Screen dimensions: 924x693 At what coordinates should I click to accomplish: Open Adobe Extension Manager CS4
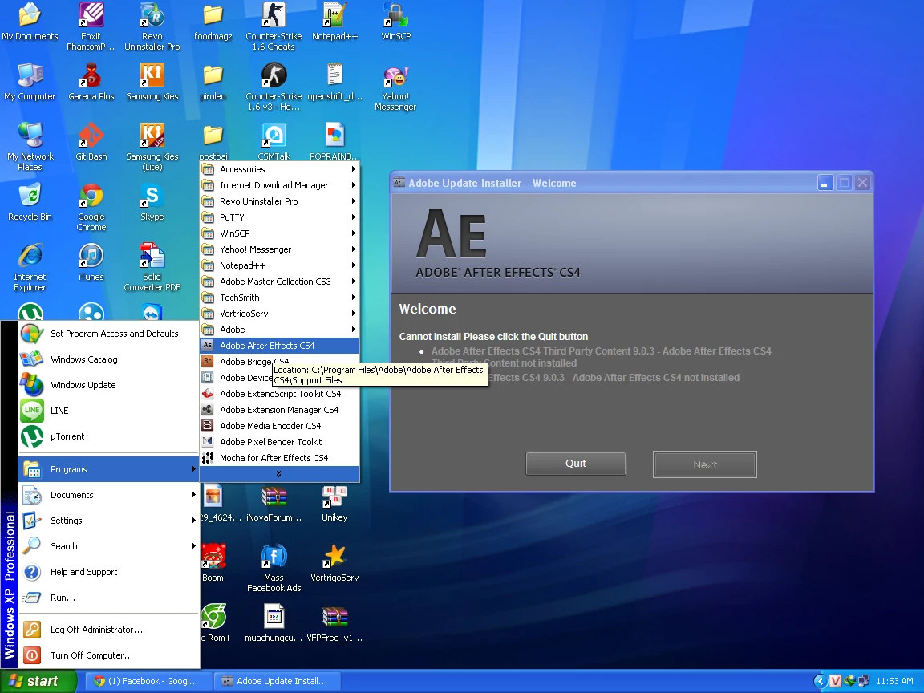pyautogui.click(x=279, y=409)
